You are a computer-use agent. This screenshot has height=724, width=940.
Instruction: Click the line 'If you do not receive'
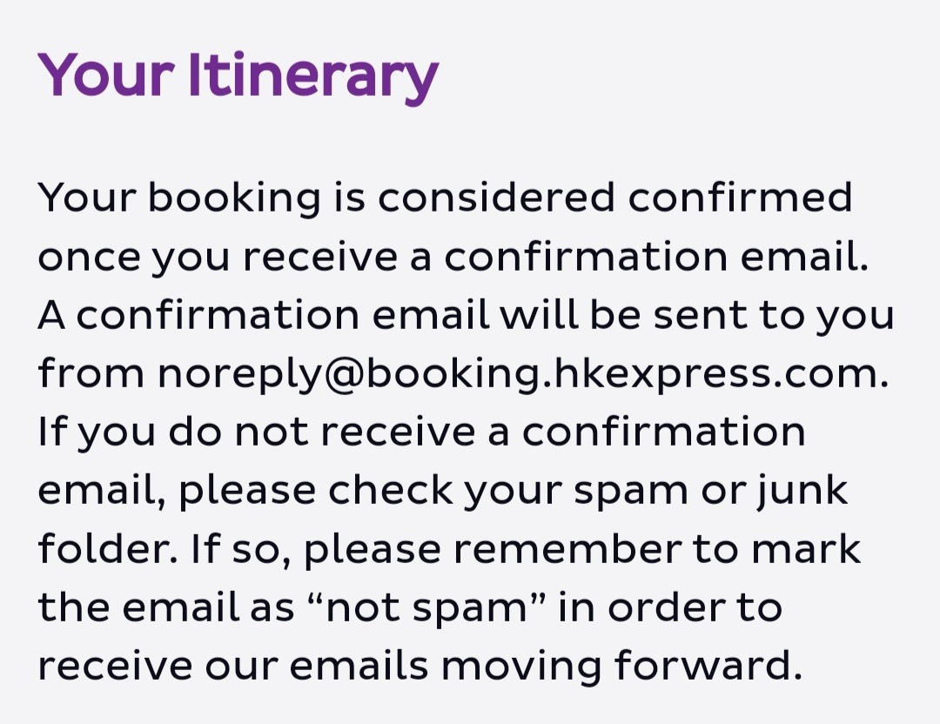coord(421,432)
